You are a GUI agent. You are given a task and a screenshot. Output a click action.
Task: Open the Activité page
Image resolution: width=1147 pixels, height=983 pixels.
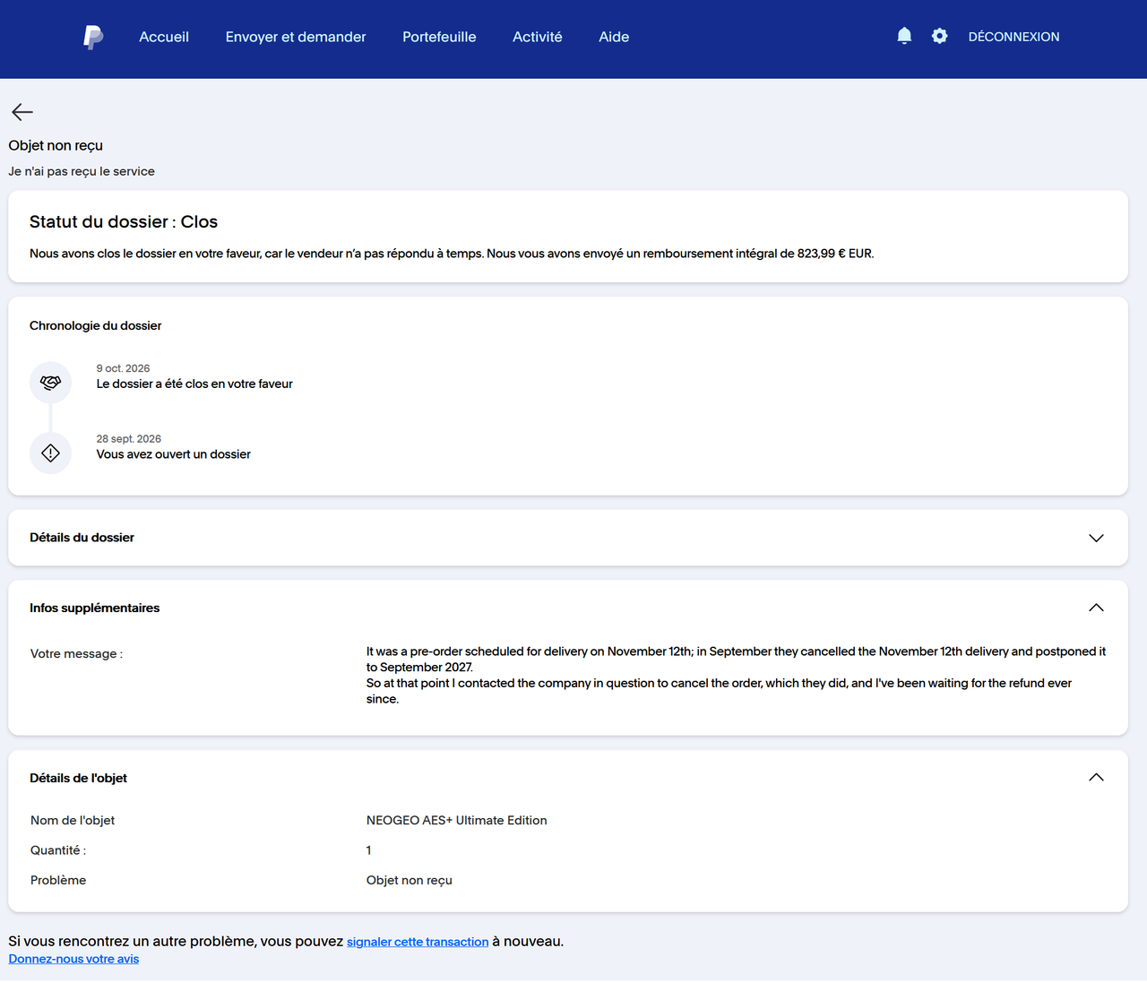538,37
